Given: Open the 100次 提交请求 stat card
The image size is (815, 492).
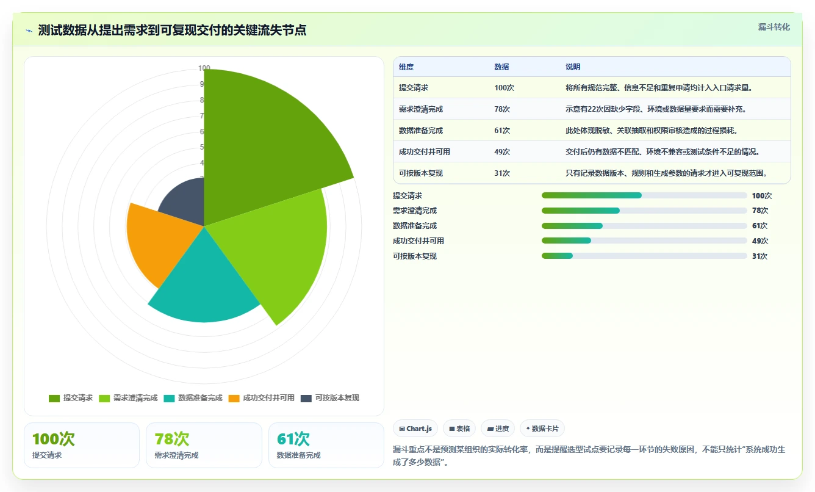Looking at the screenshot, I should click(82, 445).
